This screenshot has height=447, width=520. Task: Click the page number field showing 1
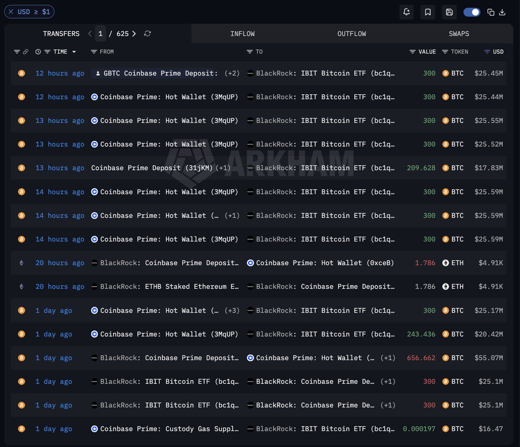tap(101, 34)
